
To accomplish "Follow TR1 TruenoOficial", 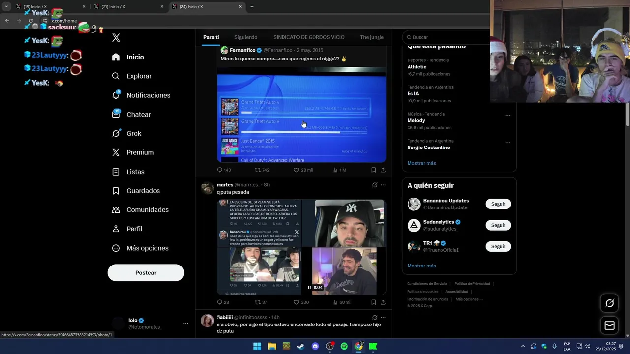I will (498, 246).
